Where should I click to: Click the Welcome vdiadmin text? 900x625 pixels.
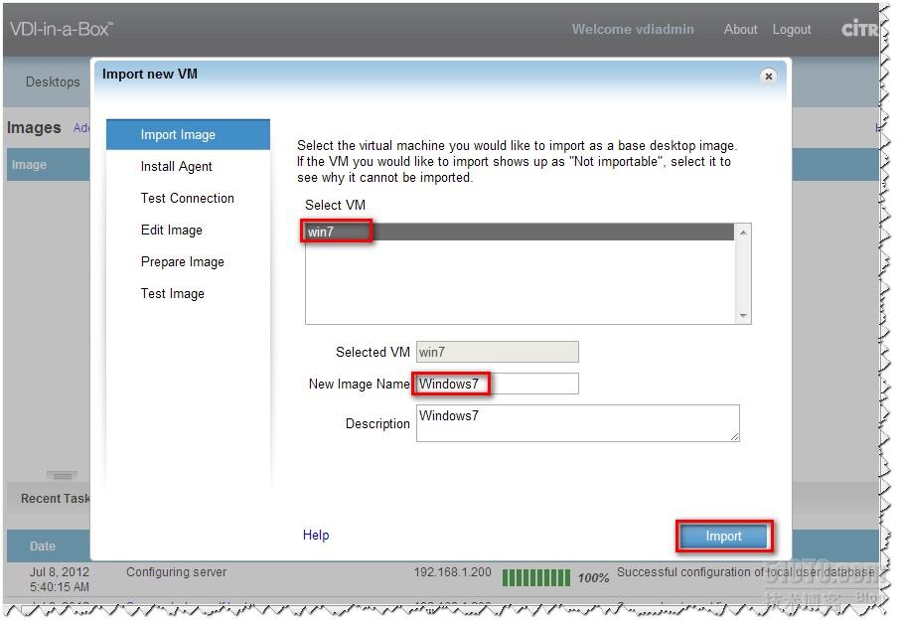[633, 29]
